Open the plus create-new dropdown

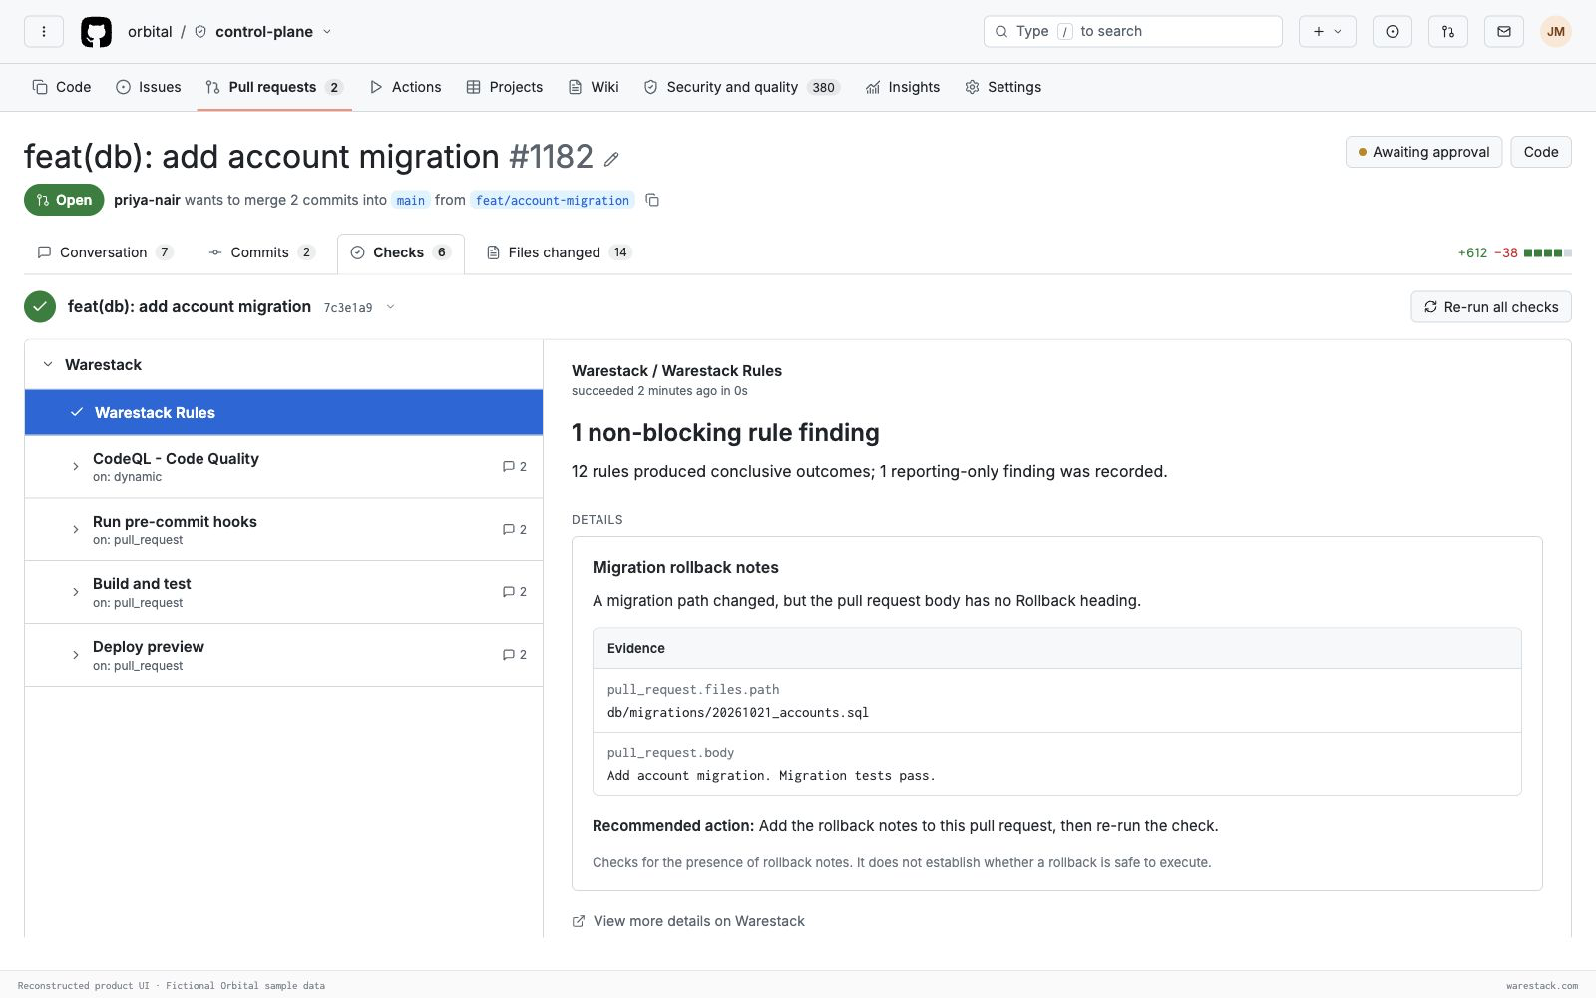[1328, 32]
